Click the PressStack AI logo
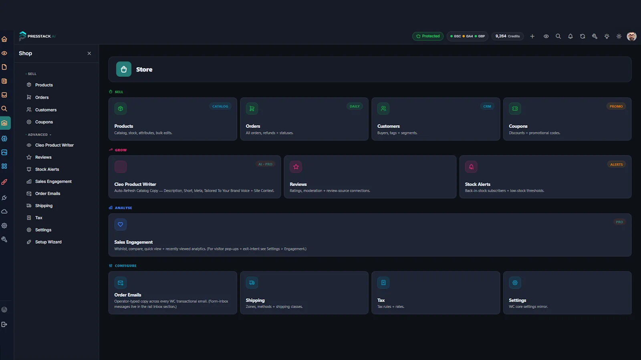Image resolution: width=641 pixels, height=360 pixels. coord(37,36)
